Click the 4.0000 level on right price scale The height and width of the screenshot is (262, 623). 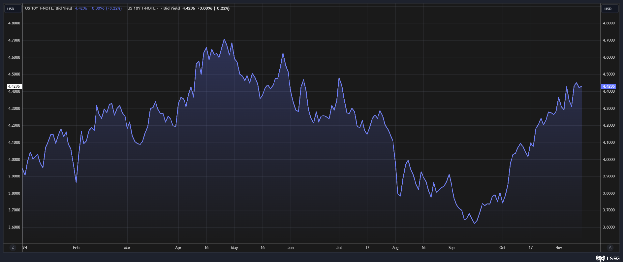(609, 159)
